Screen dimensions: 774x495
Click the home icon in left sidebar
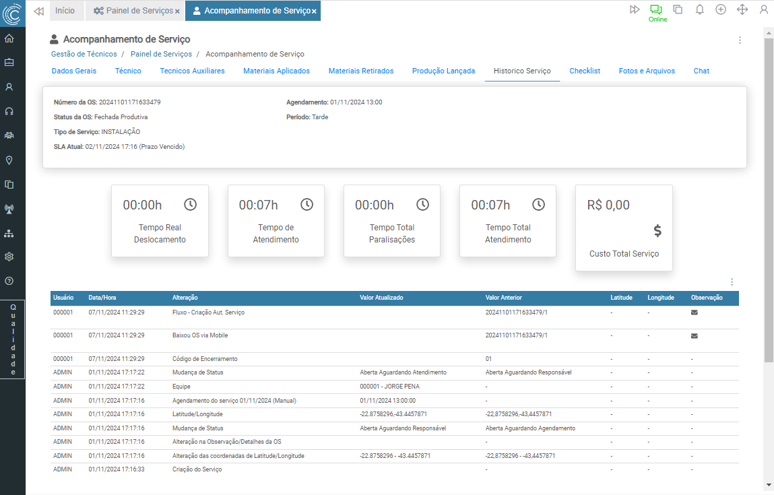coord(9,38)
